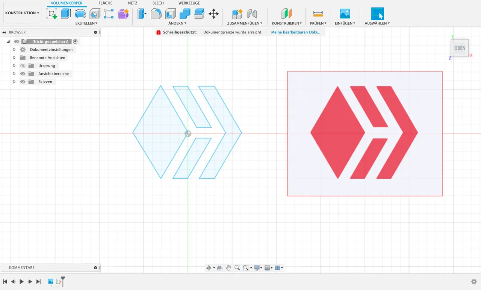
Task: Click OBEN face on the ViewCube
Action: pos(460,48)
